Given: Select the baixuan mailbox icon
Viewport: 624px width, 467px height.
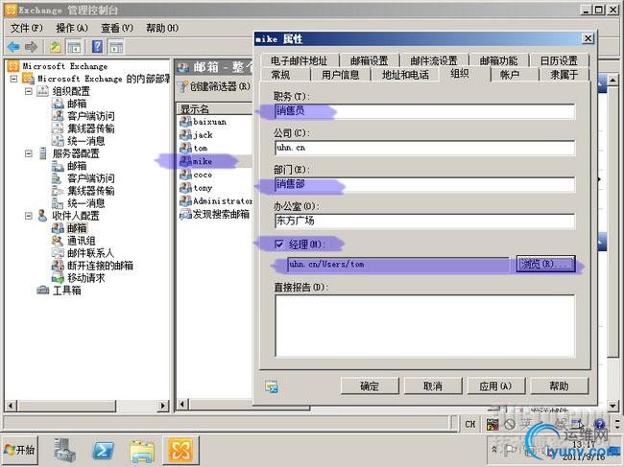Looking at the screenshot, I should tap(185, 122).
